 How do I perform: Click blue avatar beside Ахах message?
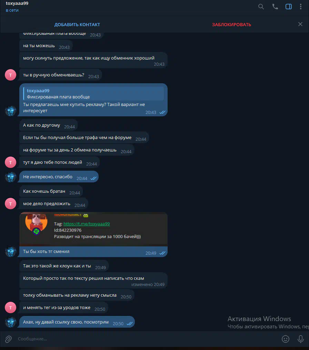10,322
